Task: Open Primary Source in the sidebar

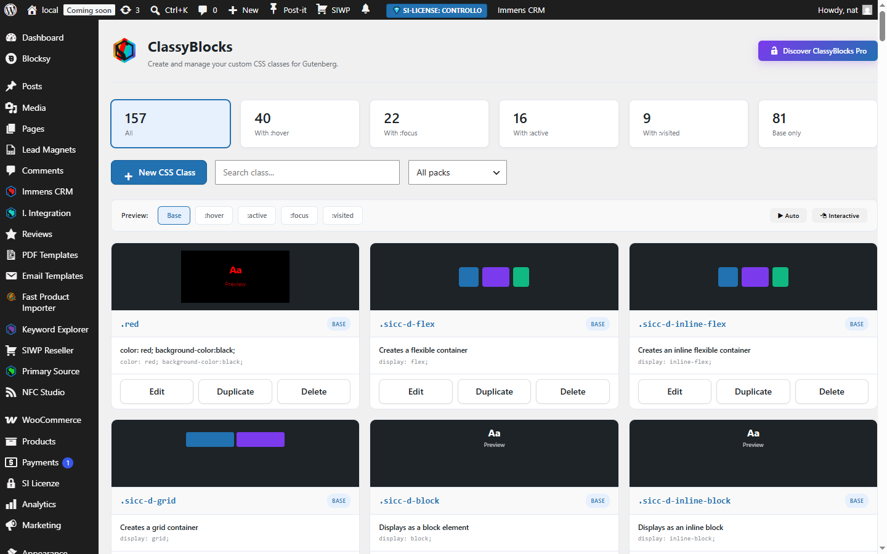Action: click(49, 371)
